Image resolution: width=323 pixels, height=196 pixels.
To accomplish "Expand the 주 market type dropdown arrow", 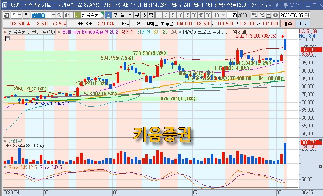I will pyautogui.click(x=20, y=15).
